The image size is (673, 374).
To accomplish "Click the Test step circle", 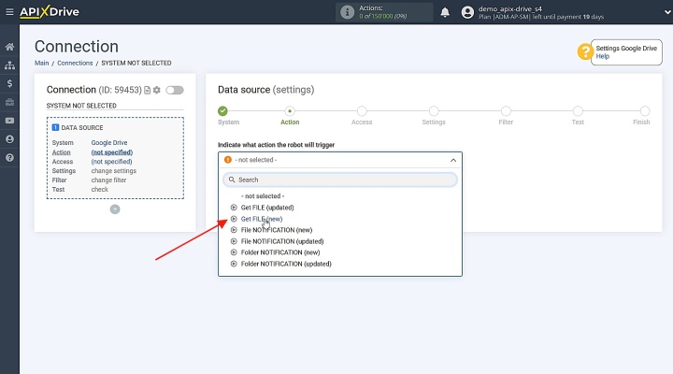I will click(578, 111).
